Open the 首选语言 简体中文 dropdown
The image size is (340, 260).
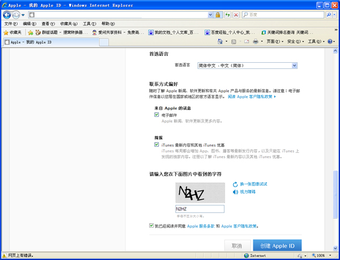click(248, 66)
